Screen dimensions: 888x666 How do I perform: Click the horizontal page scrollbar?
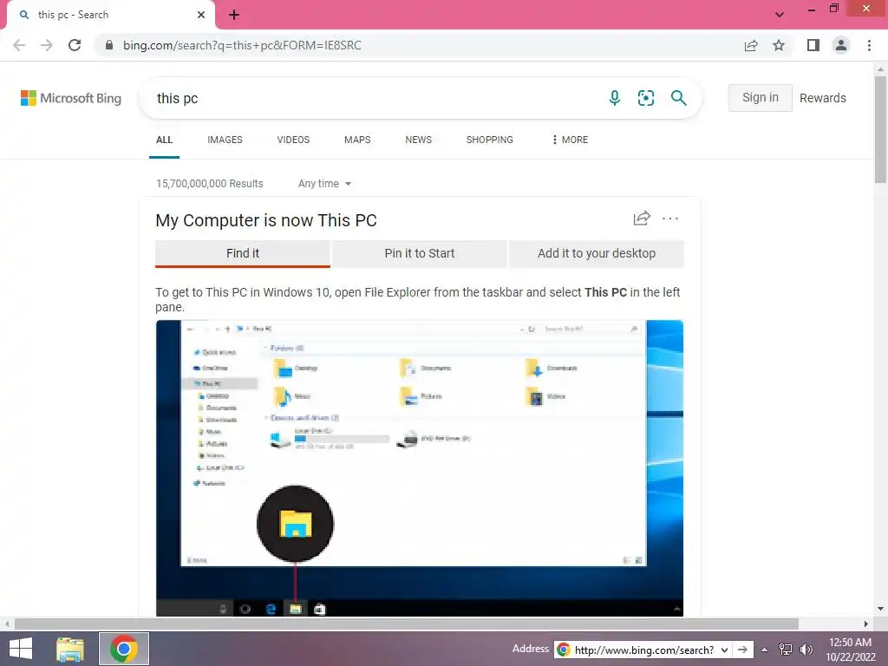[406, 624]
